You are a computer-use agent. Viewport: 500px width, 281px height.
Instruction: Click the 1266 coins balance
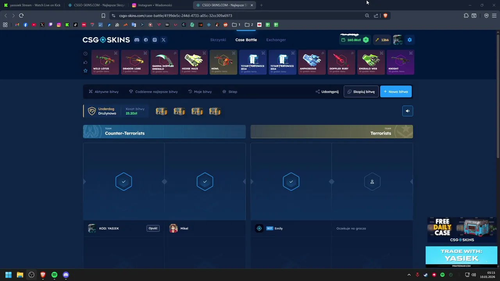[x=382, y=40]
